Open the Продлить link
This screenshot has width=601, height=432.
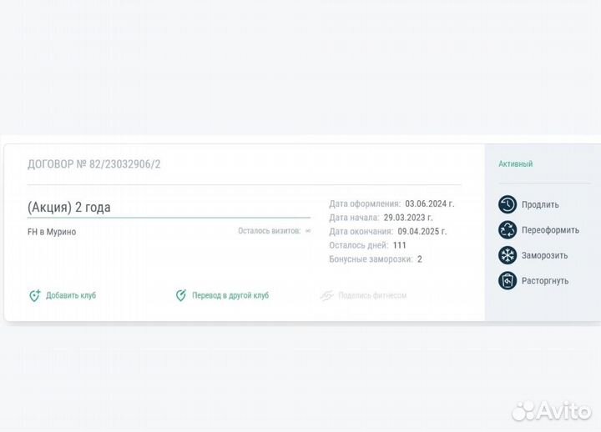pos(540,204)
